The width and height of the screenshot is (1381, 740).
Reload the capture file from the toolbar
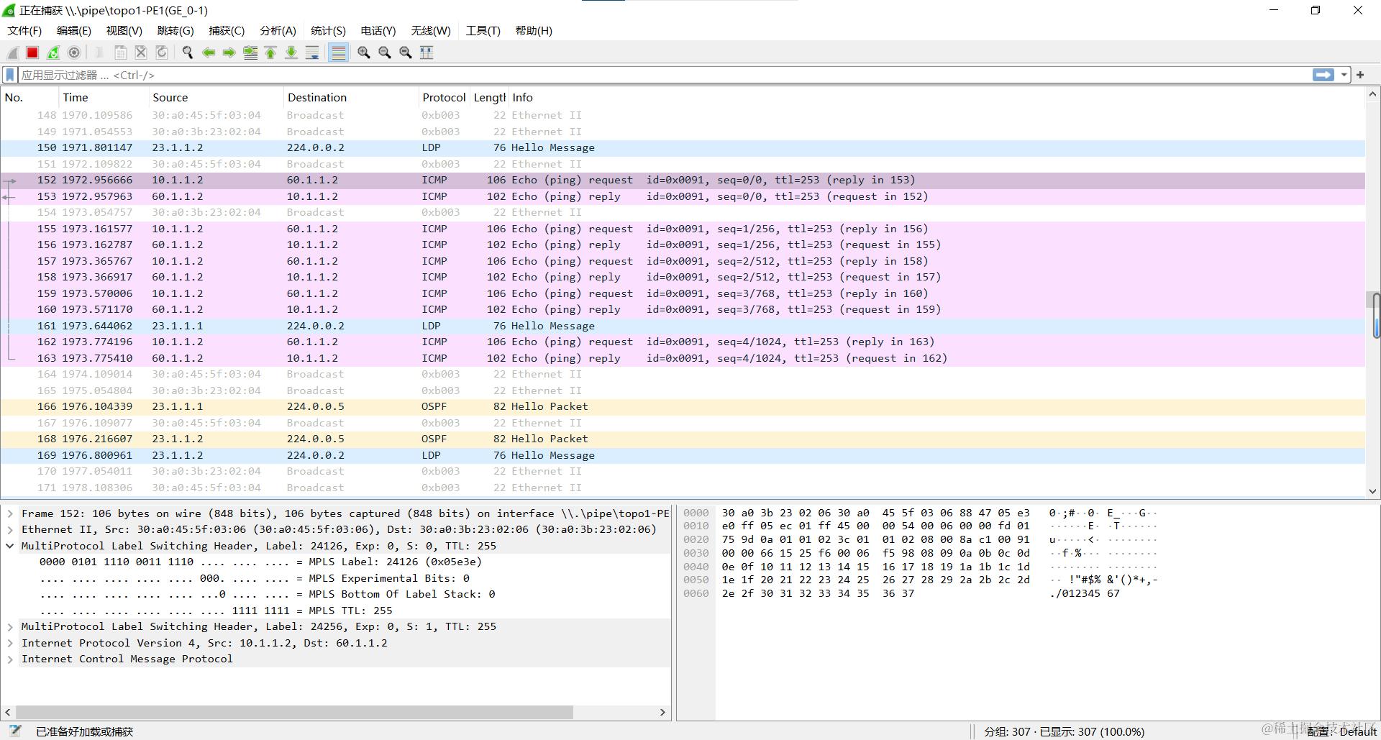(x=162, y=52)
